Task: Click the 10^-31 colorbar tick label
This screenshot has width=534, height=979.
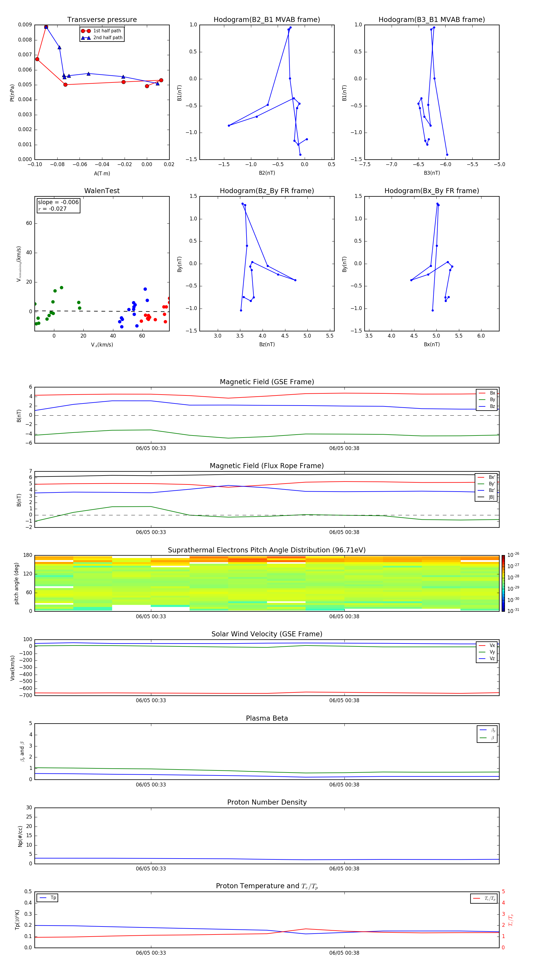Action: point(513,611)
